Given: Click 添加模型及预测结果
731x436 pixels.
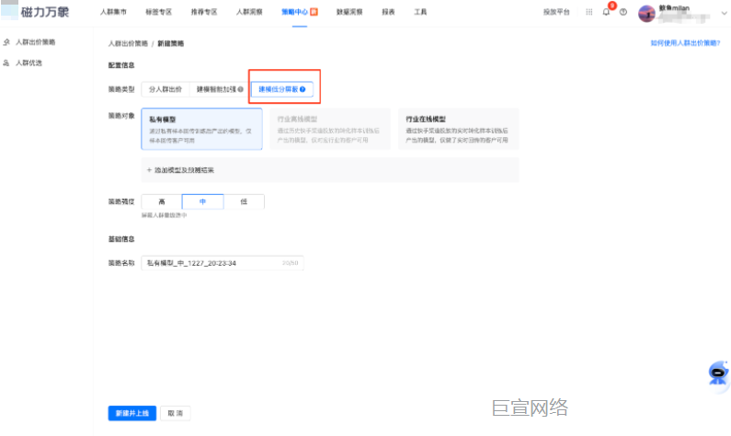Looking at the screenshot, I should coord(180,170).
